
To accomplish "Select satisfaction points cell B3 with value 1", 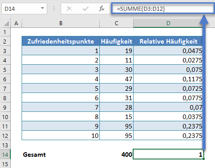I will (x=61, y=51).
